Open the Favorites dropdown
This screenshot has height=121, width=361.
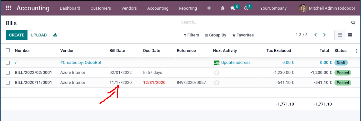click(x=243, y=35)
